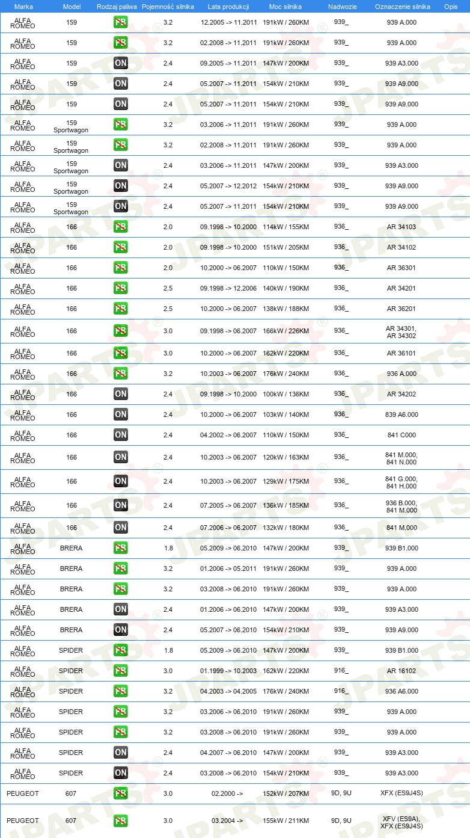
Task: Select production dates 09.1998 -> 12.2006
Action: tap(228, 288)
